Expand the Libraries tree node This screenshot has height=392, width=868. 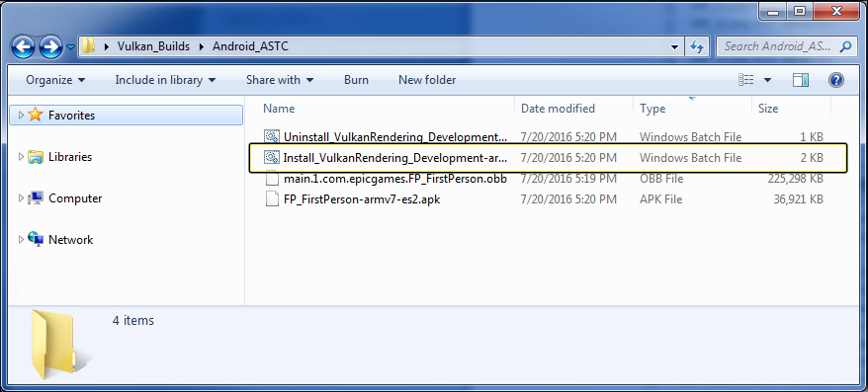click(21, 156)
